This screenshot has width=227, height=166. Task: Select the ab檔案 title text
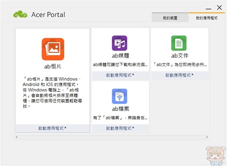[x=121, y=109]
